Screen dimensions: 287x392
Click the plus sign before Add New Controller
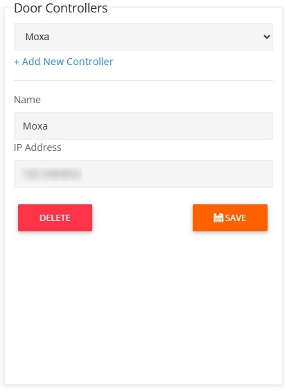(17, 62)
